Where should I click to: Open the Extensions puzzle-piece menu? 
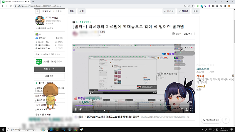(x=217, y=6)
